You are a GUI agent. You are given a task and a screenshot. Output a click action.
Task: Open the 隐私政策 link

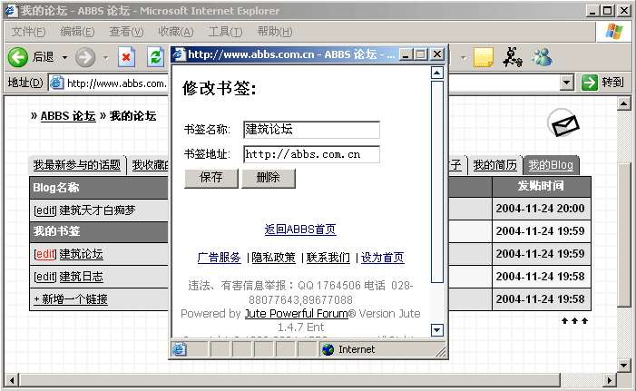(273, 257)
